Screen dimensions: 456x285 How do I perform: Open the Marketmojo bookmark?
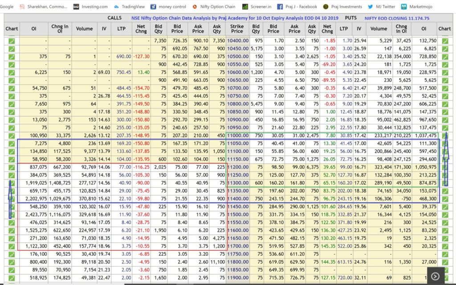pos(417,6)
